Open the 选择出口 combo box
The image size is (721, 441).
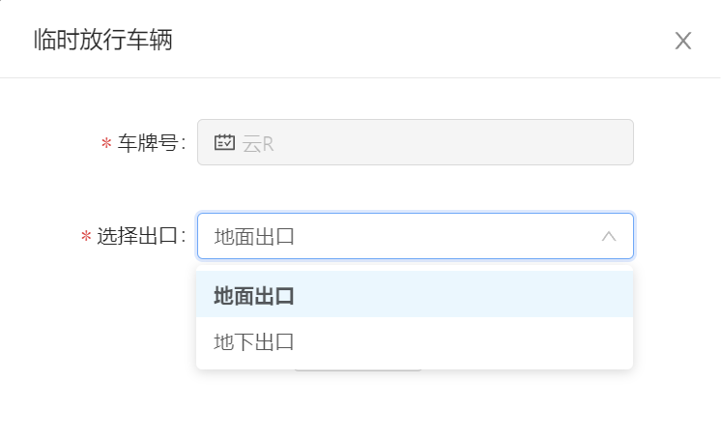tap(416, 236)
